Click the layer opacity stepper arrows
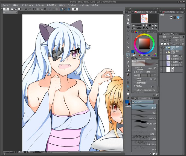This screenshot has width=186, height=156. (x=184, y=37)
